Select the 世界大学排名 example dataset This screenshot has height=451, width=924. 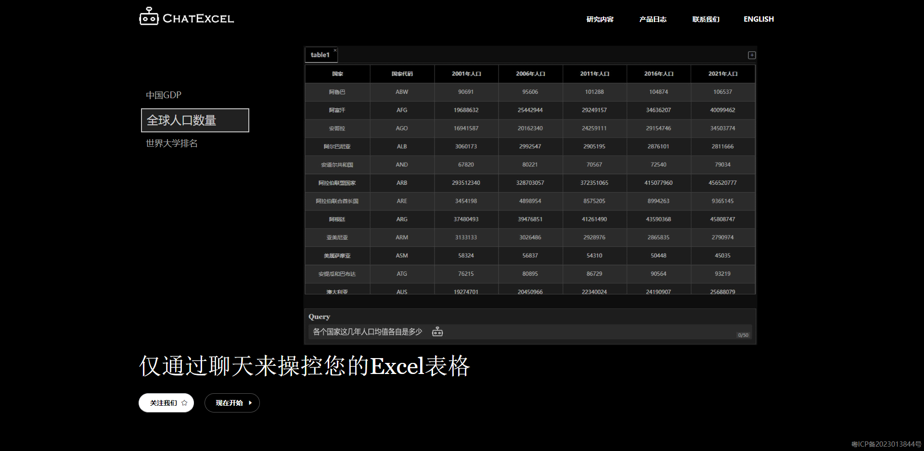click(171, 143)
